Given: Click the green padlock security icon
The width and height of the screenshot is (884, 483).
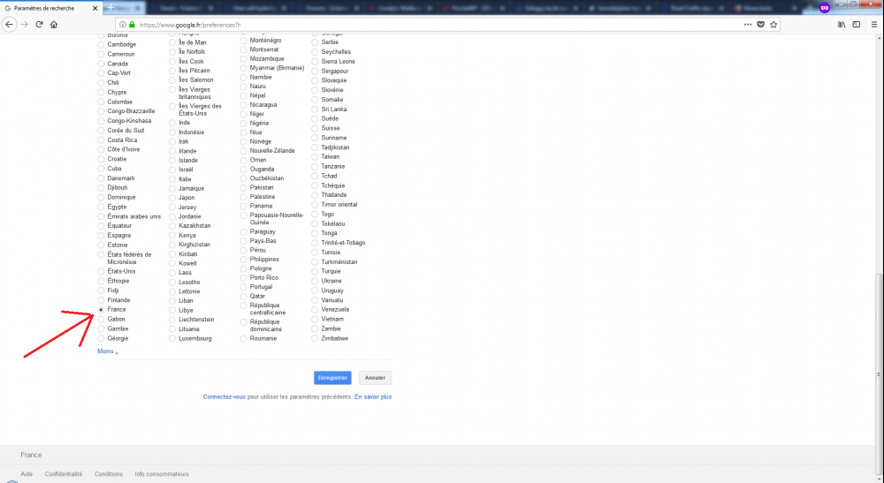Looking at the screenshot, I should point(132,25).
